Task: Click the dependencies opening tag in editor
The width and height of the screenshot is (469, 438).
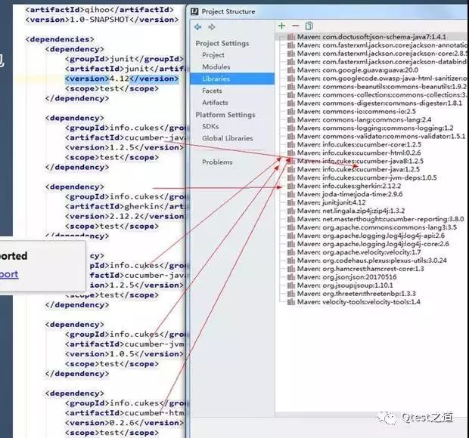Action: (x=60, y=39)
